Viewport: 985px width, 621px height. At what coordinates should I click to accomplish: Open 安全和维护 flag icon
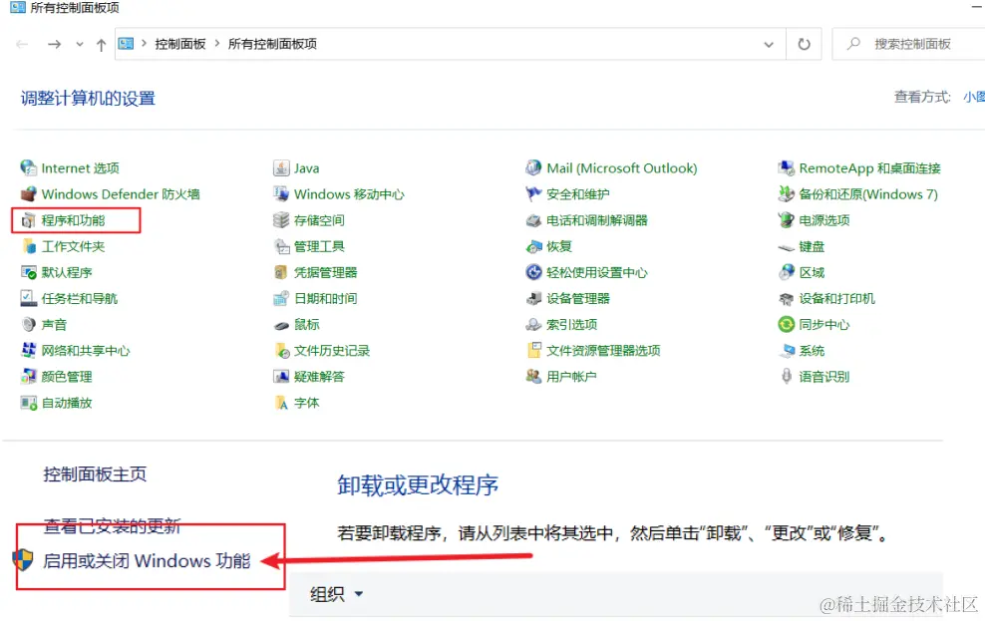tap(533, 194)
